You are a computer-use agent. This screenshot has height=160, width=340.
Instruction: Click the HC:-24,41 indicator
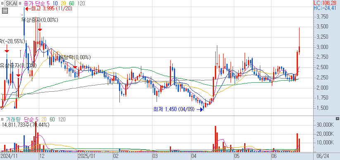[x=325, y=8]
